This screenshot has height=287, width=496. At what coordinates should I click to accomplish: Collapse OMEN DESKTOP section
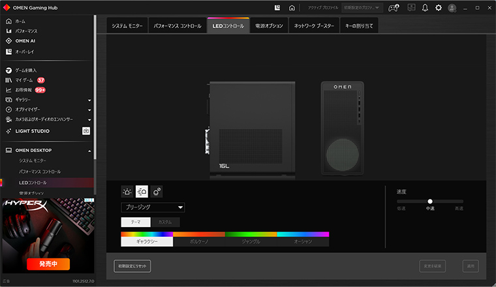(x=89, y=151)
